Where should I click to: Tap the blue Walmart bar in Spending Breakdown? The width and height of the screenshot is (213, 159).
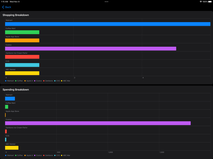[x=10, y=99]
